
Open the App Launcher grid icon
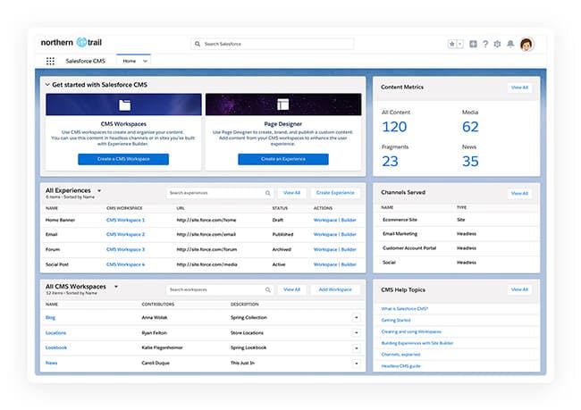(x=50, y=61)
